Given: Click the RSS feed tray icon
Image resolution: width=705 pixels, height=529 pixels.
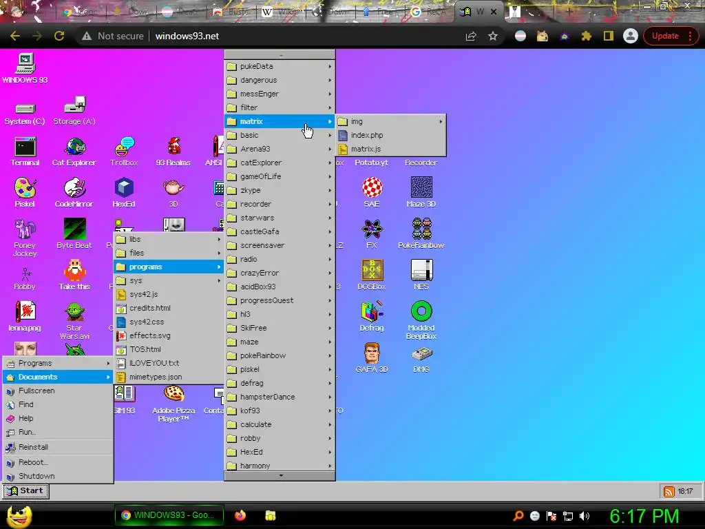Looking at the screenshot, I should pos(669,491).
